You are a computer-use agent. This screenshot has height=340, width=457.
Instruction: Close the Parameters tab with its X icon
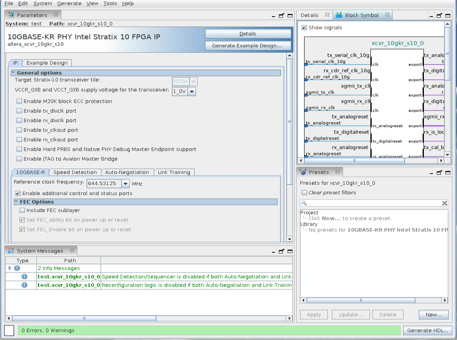[x=56, y=14]
